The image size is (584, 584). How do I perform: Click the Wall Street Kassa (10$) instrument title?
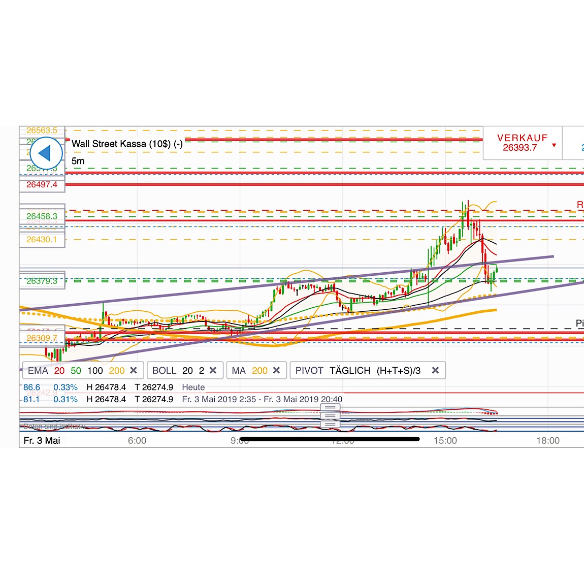128,144
